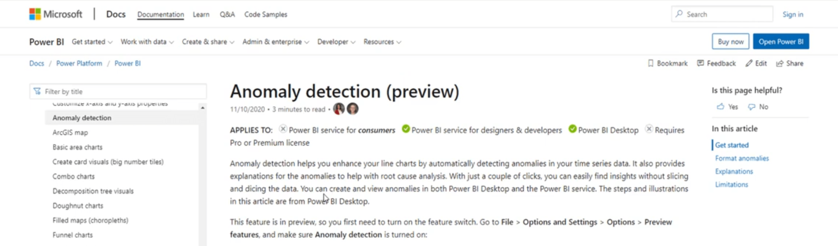The image size is (838, 246).
Task: Jump to Get started section
Action: (732, 145)
